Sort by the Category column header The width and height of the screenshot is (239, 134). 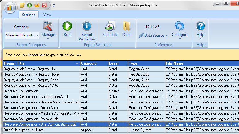[94, 63]
